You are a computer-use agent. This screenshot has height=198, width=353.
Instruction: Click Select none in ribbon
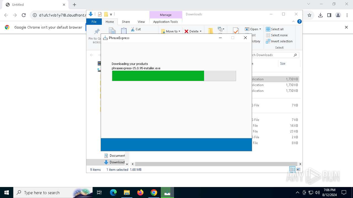pyautogui.click(x=277, y=35)
